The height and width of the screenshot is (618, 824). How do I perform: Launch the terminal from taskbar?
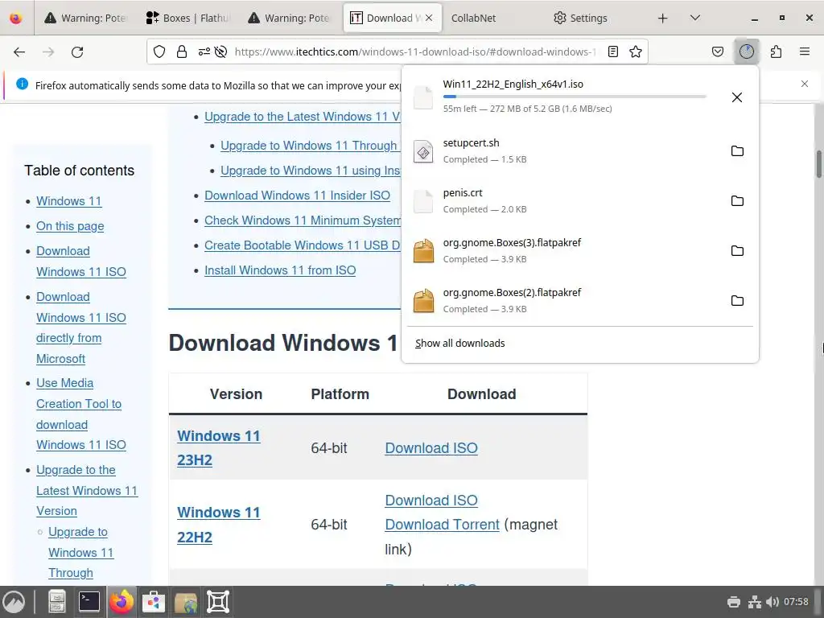(x=89, y=602)
